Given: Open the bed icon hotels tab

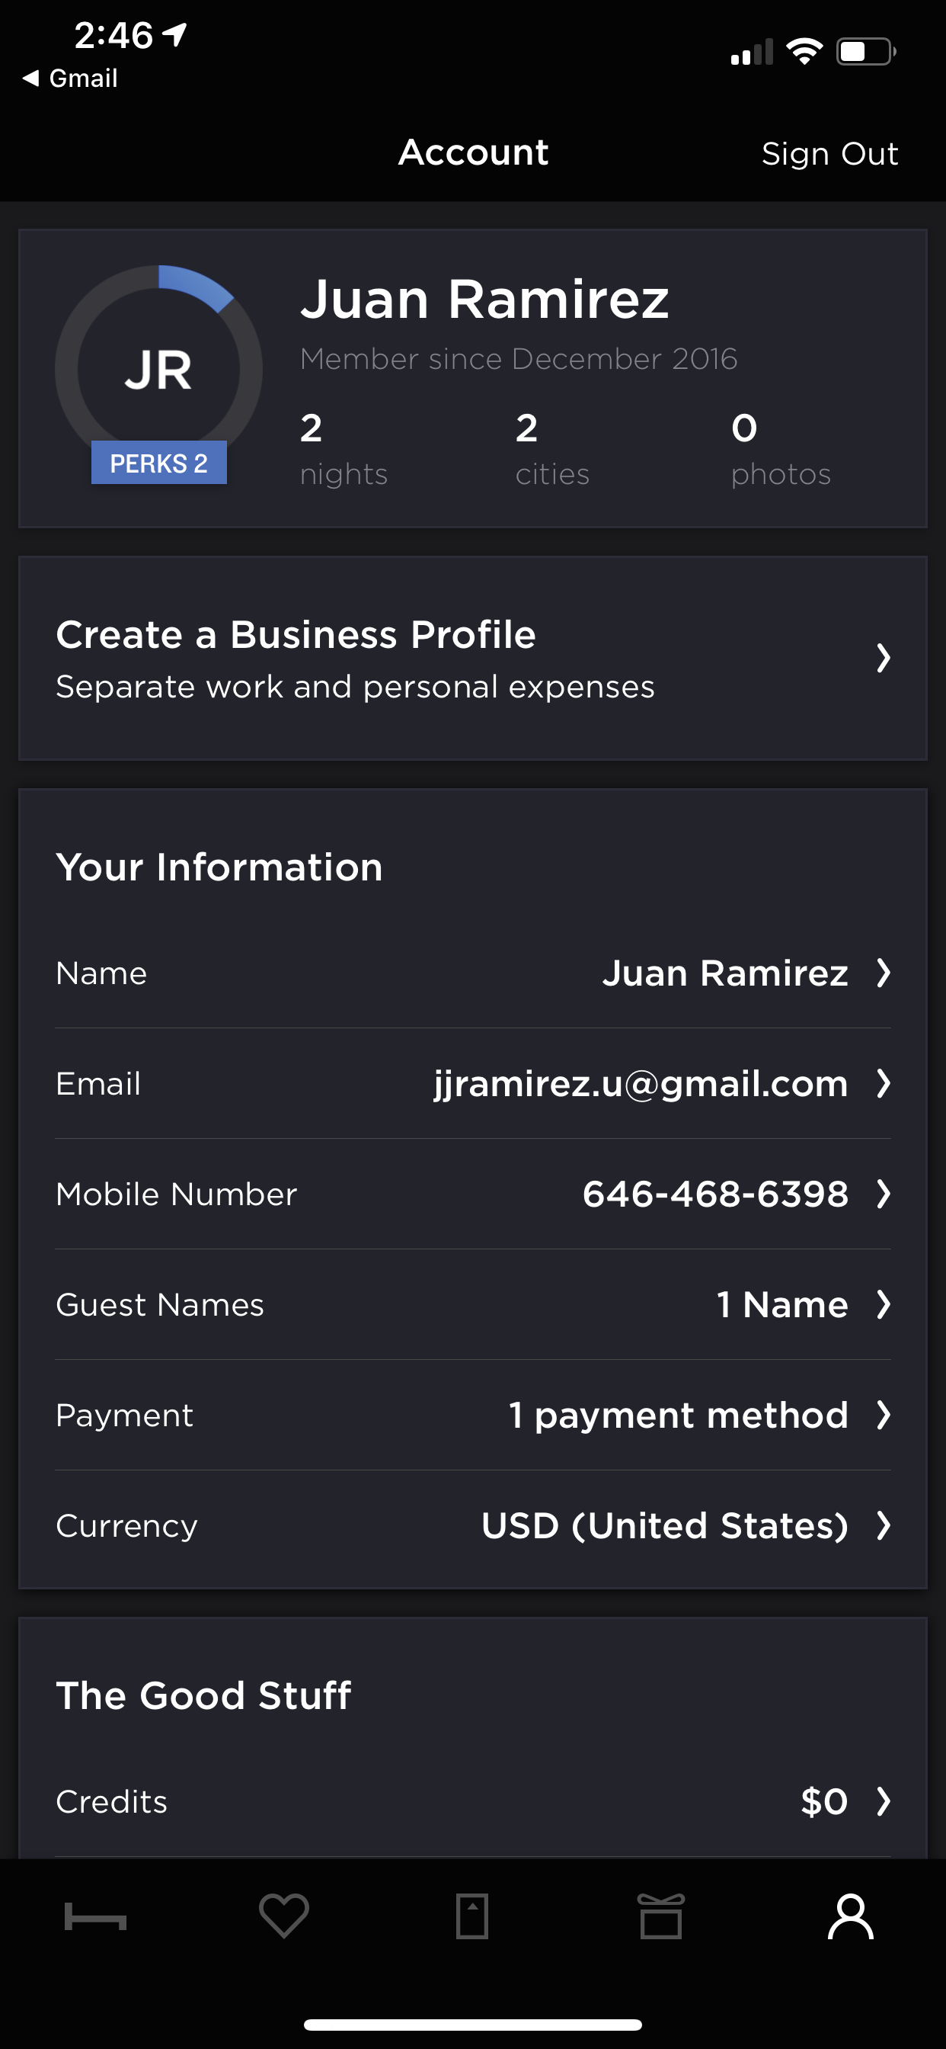Looking at the screenshot, I should coord(95,1916).
